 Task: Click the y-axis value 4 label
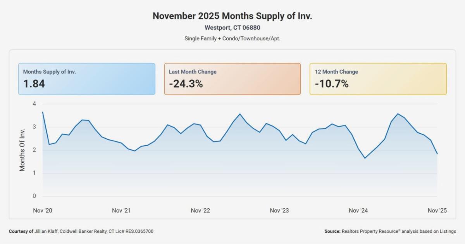coord(34,104)
